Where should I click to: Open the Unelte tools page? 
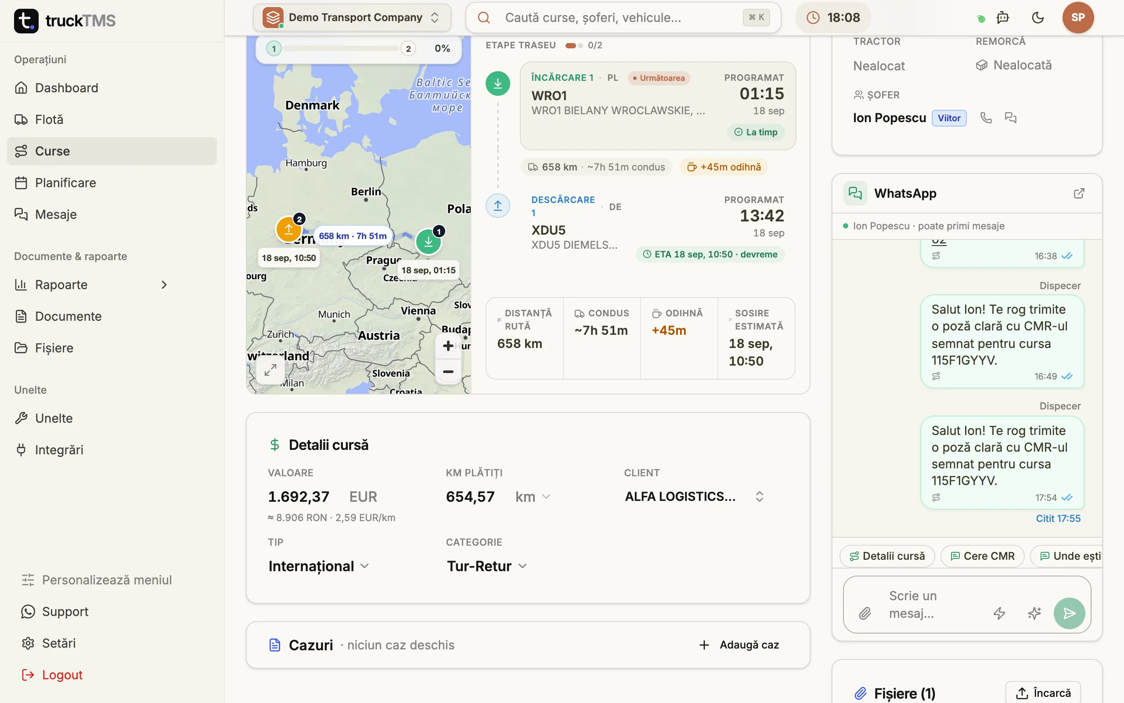coord(112,418)
